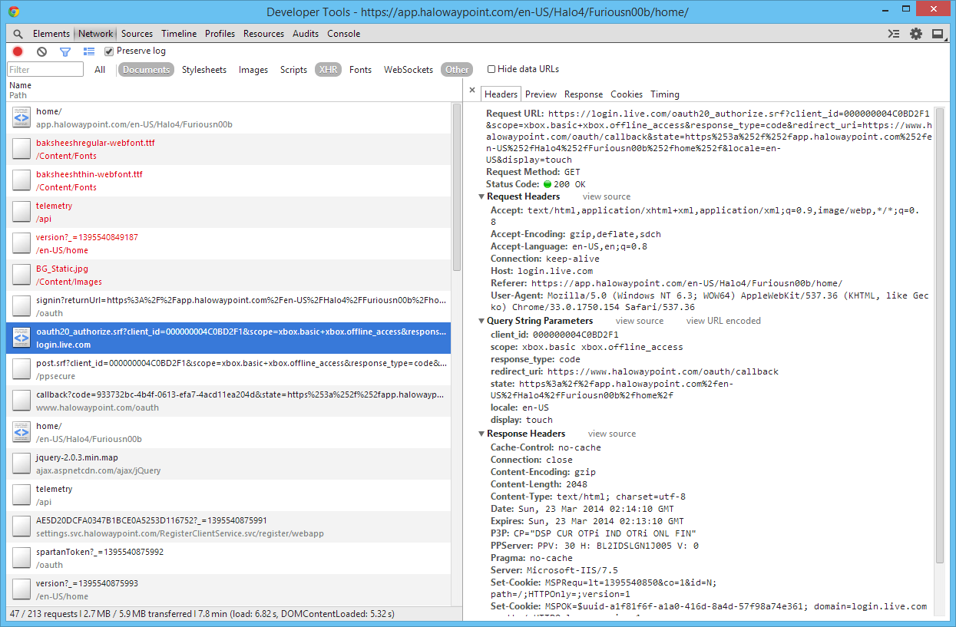Enable Hide data URLs checkbox
Screen dimensions: 956x627
pyautogui.click(x=491, y=69)
